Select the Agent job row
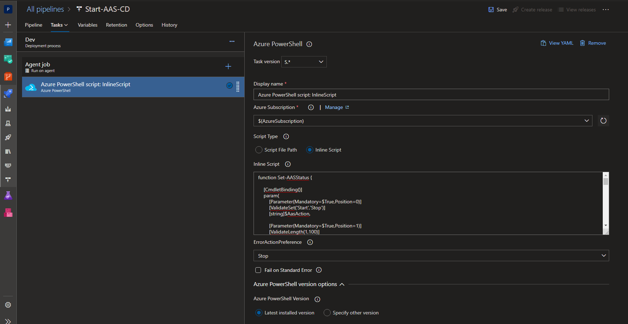Image resolution: width=628 pixels, height=324 pixels. pos(133,67)
